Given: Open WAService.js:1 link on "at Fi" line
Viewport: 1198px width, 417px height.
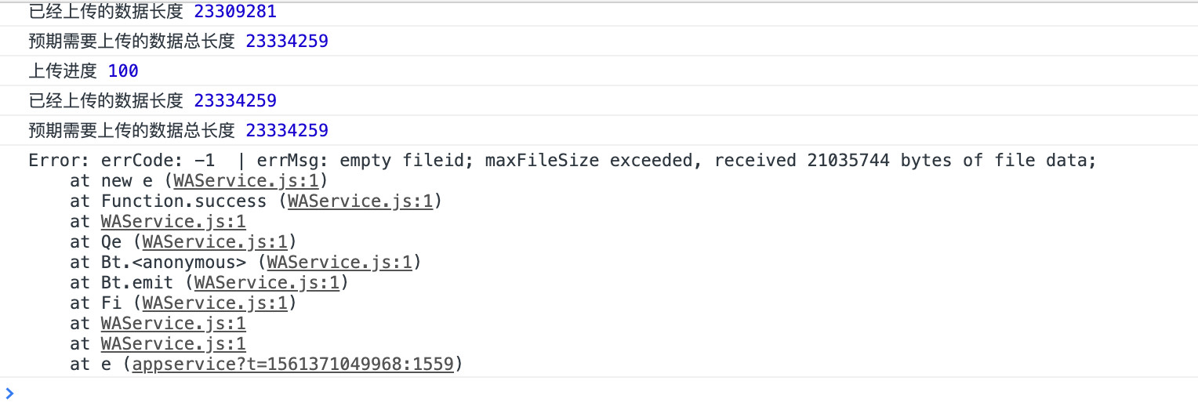Looking at the screenshot, I should (215, 303).
